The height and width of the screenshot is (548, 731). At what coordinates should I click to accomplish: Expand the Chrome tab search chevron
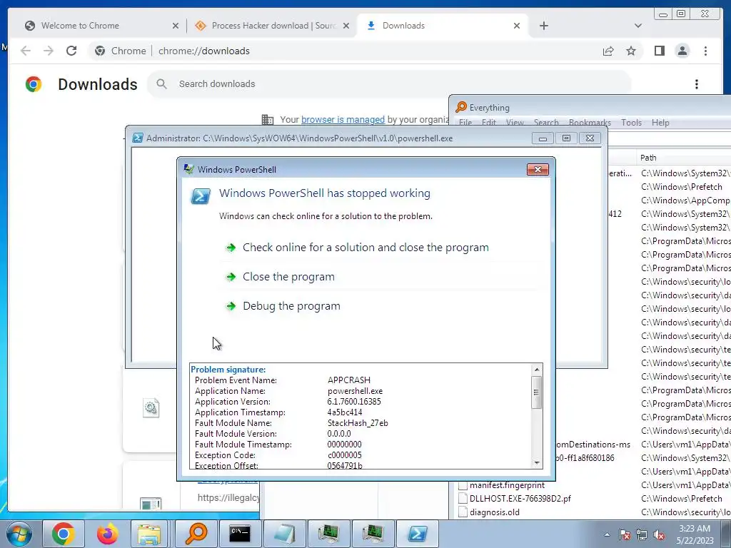[638, 26]
